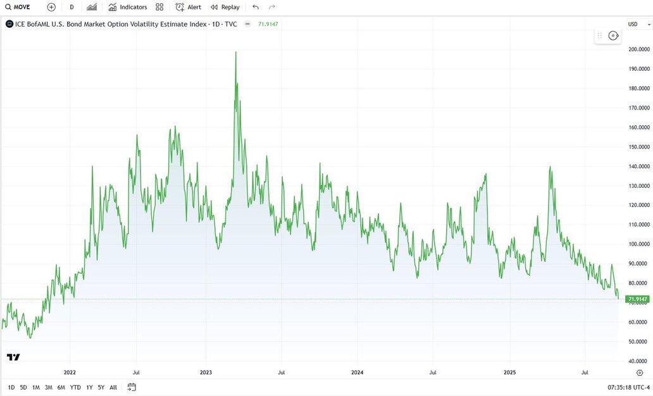Viewport: 653px width, 396px height.
Task: Click the 150.0000 price axis label
Action: tap(639, 147)
